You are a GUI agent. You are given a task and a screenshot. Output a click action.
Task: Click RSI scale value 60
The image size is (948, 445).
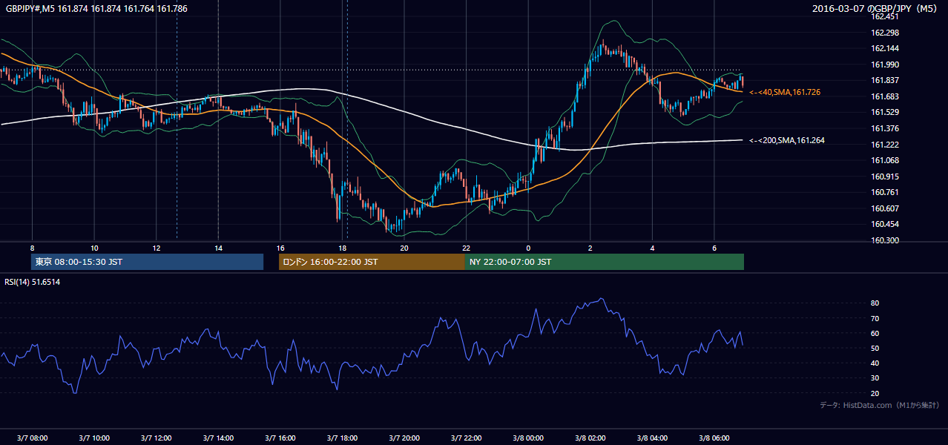point(875,333)
